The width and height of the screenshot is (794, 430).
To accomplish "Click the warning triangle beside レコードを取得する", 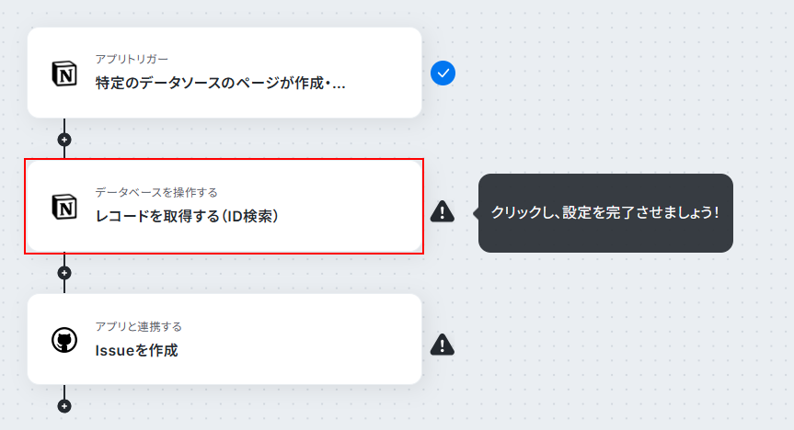I will coord(442,211).
